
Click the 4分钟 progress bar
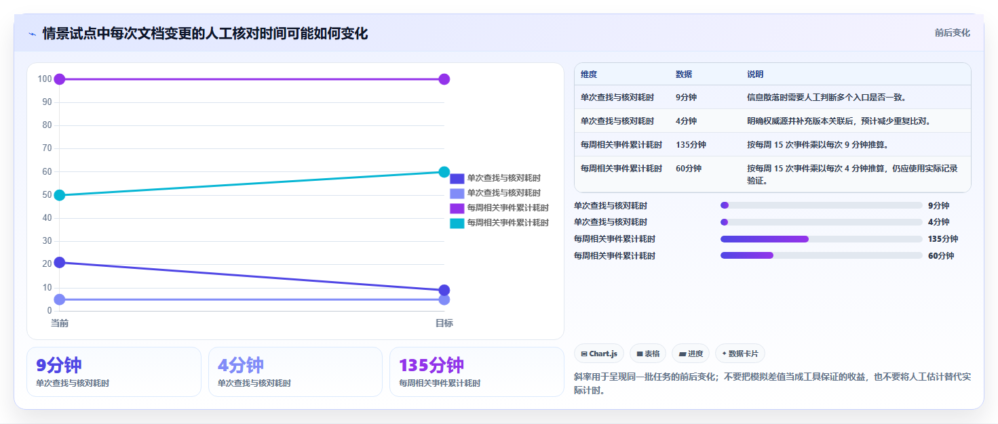(821, 222)
